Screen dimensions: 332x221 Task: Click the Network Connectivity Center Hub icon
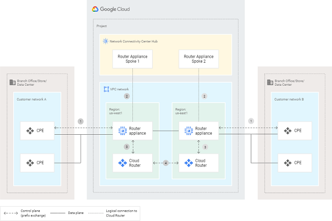tap(105, 41)
